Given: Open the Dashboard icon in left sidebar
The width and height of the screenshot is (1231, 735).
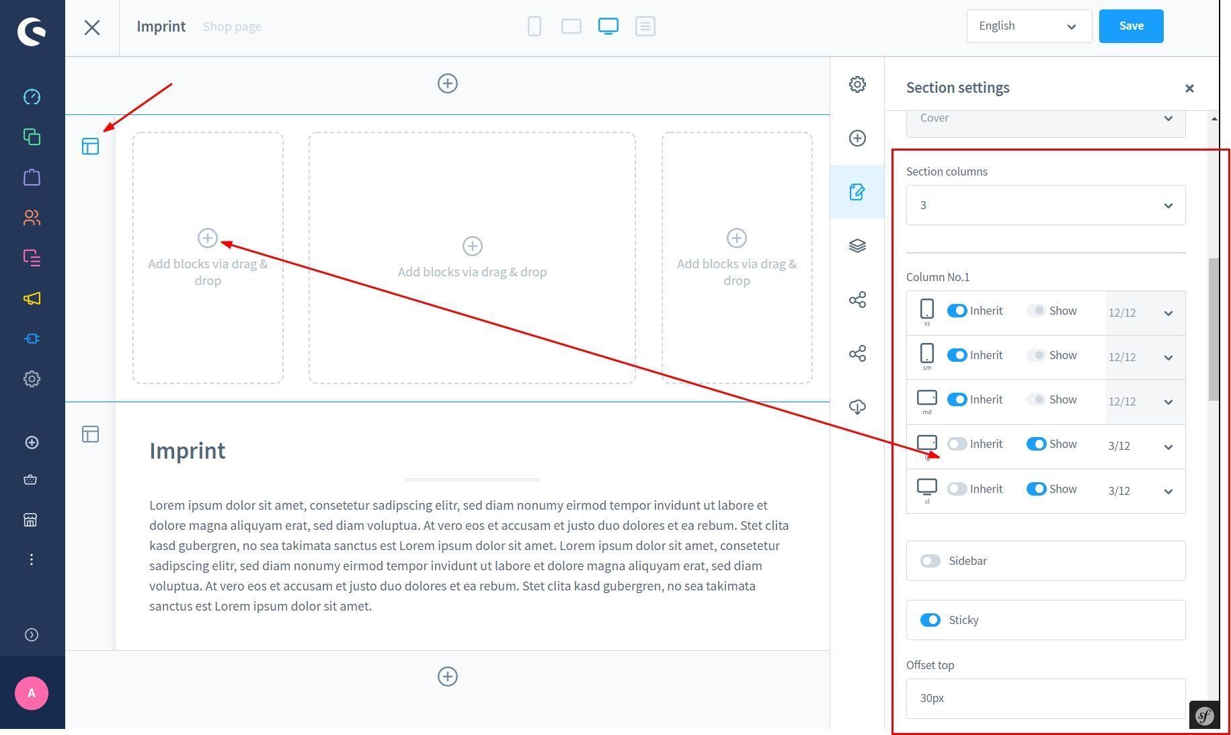Looking at the screenshot, I should [32, 97].
